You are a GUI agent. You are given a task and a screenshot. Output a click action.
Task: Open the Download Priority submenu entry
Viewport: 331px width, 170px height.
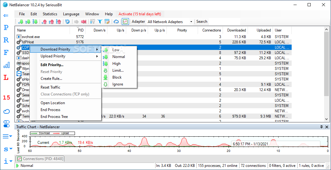66,49
